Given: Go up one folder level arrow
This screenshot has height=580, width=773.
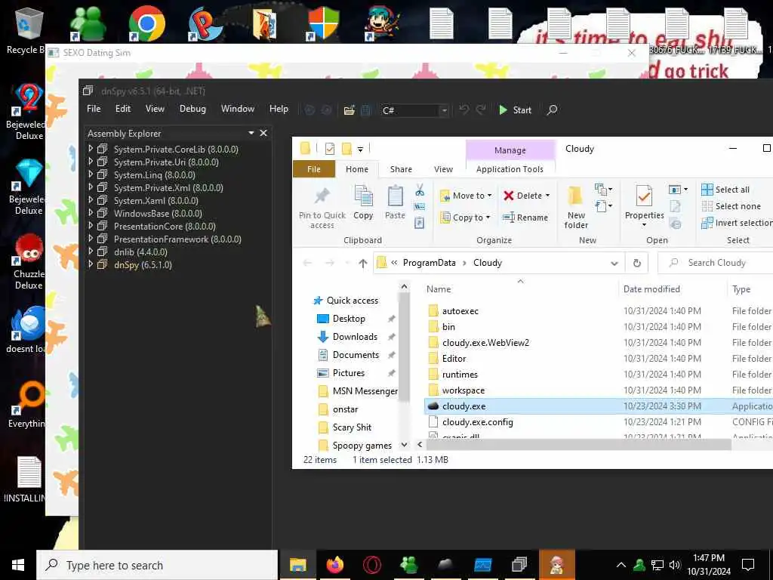Looking at the screenshot, I should point(363,263).
